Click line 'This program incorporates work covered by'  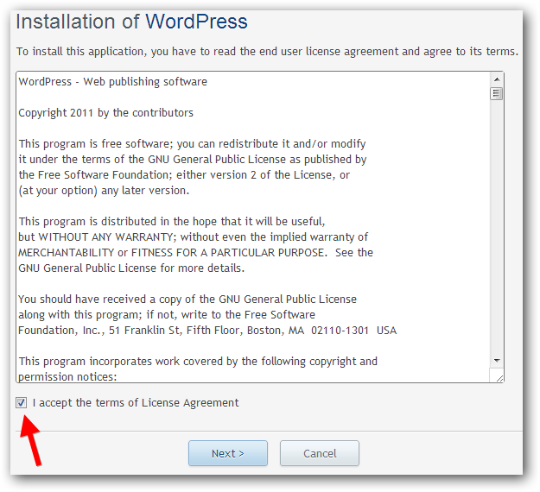coord(198,362)
